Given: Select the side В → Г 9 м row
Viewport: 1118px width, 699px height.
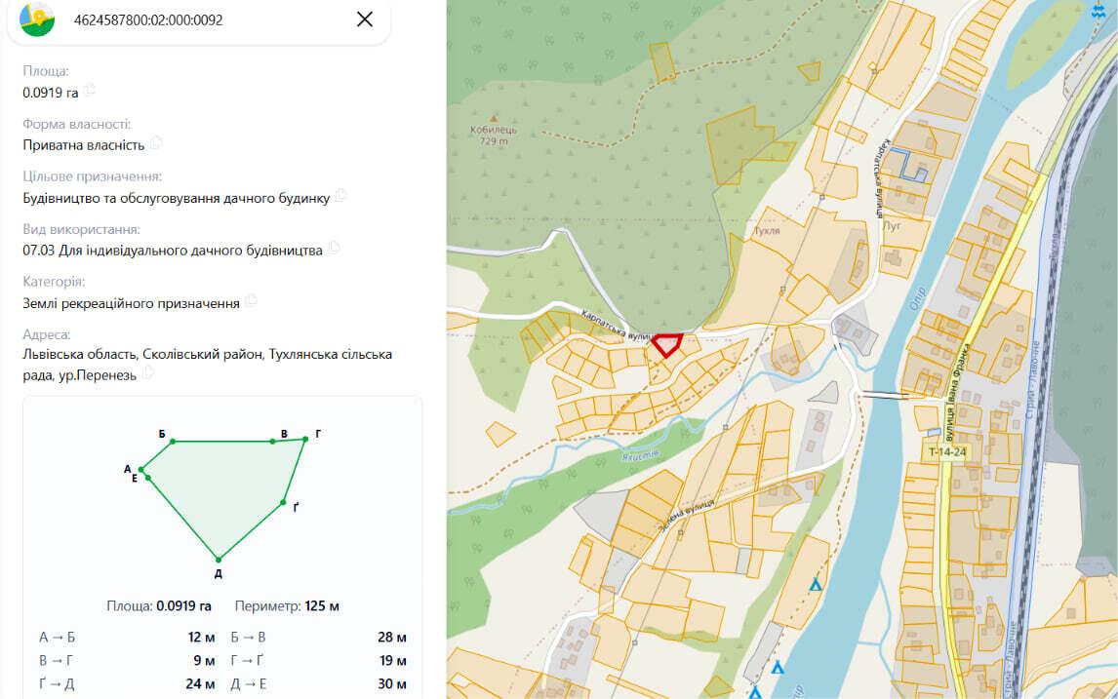Looking at the screenshot, I should (127, 661).
